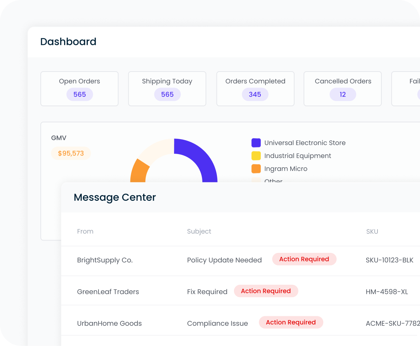Click Industrial Equipment yellow legend swatch
420x346 pixels.
point(256,156)
